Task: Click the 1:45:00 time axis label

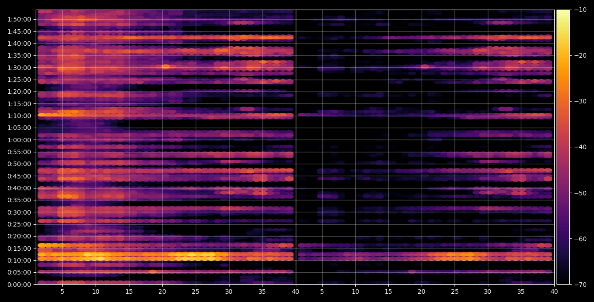Action: point(20,32)
